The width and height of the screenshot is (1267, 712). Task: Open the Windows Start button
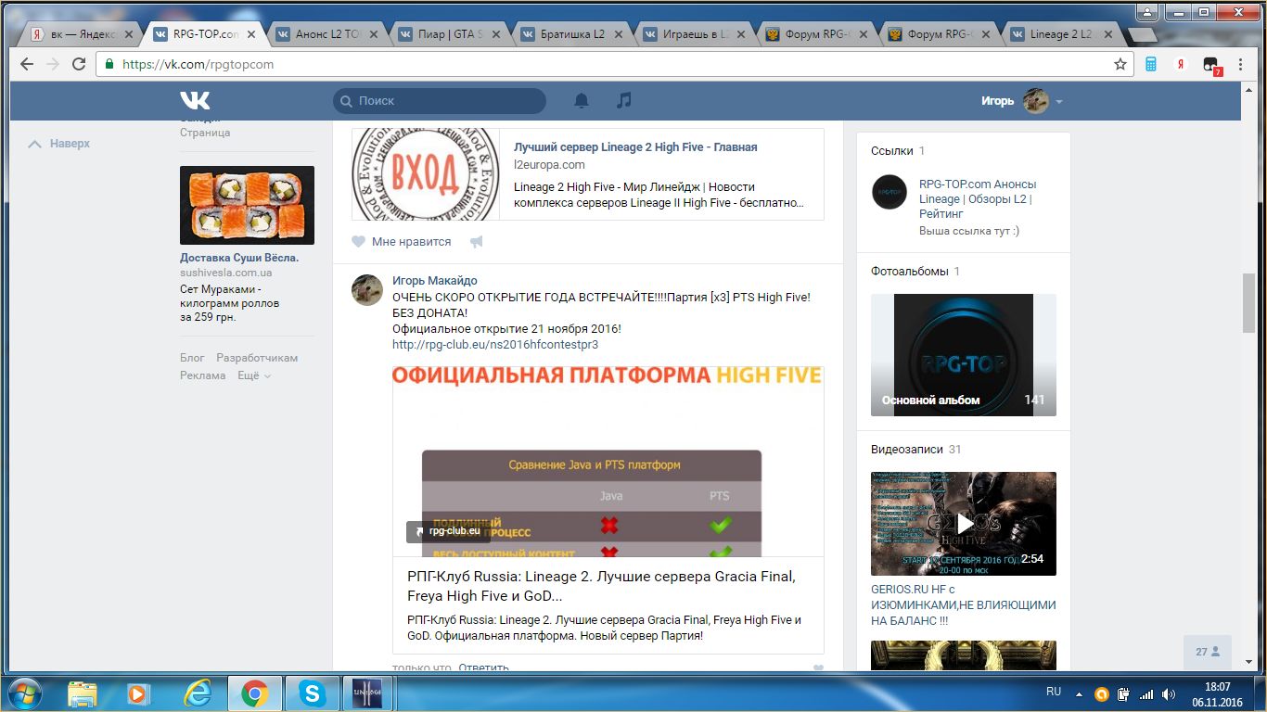pyautogui.click(x=23, y=693)
